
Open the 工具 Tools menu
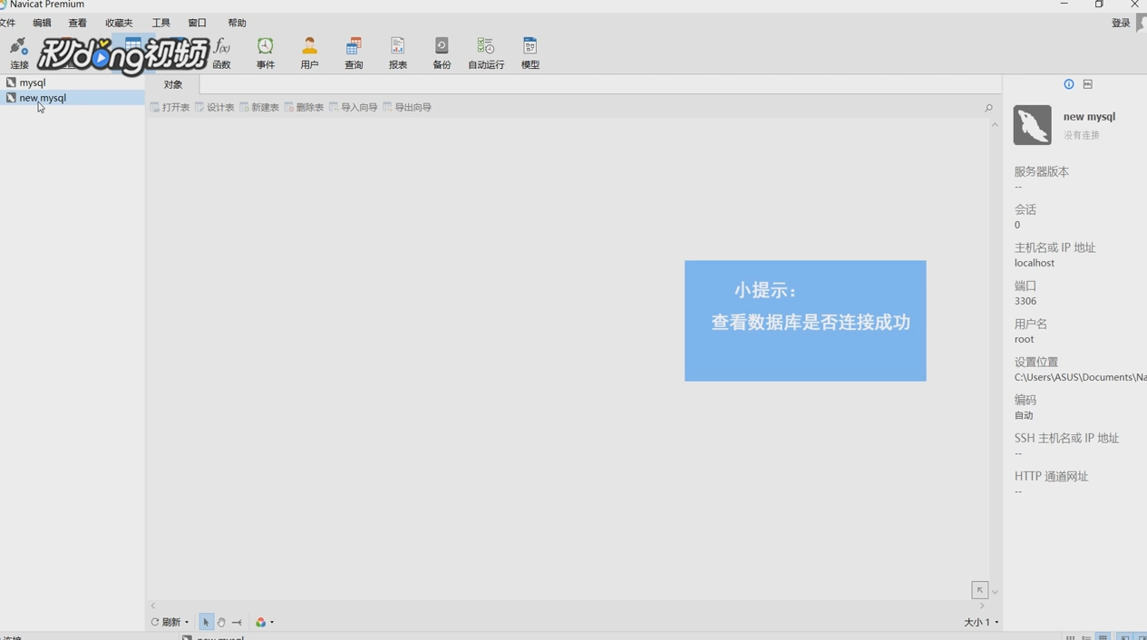coord(161,23)
